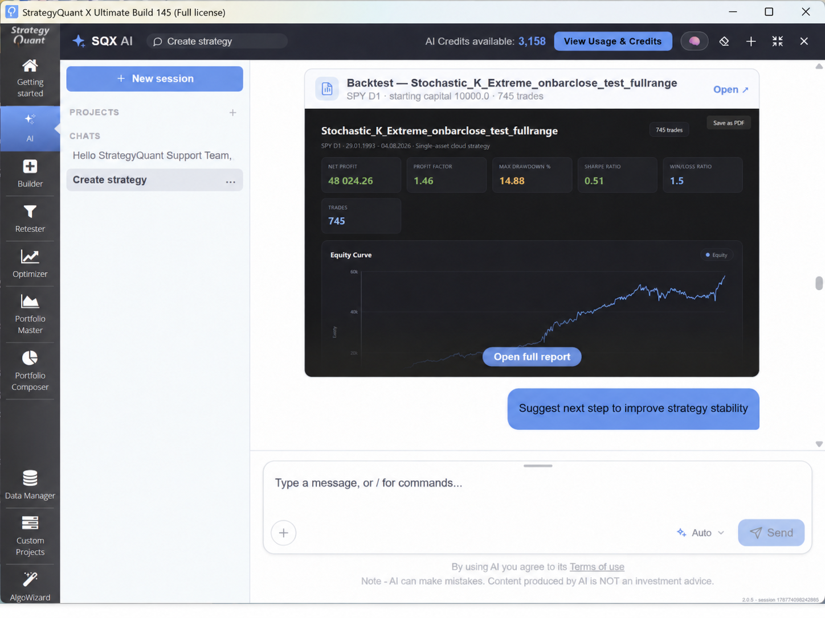Screen dimensions: 825x618
Task: Click the scroll up arrow of the chat
Action: pyautogui.click(x=819, y=67)
